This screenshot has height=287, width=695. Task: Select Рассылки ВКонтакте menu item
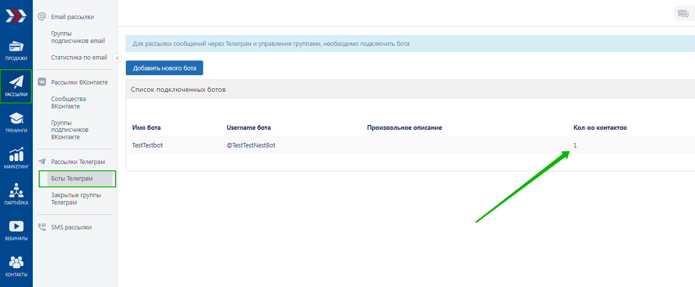[x=79, y=82]
